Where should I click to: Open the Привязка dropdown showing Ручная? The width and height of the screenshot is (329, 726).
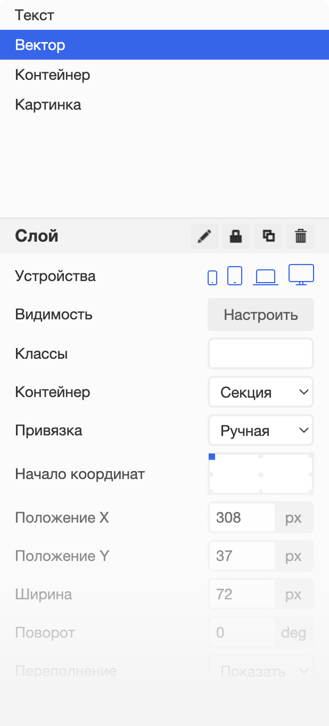click(x=260, y=431)
